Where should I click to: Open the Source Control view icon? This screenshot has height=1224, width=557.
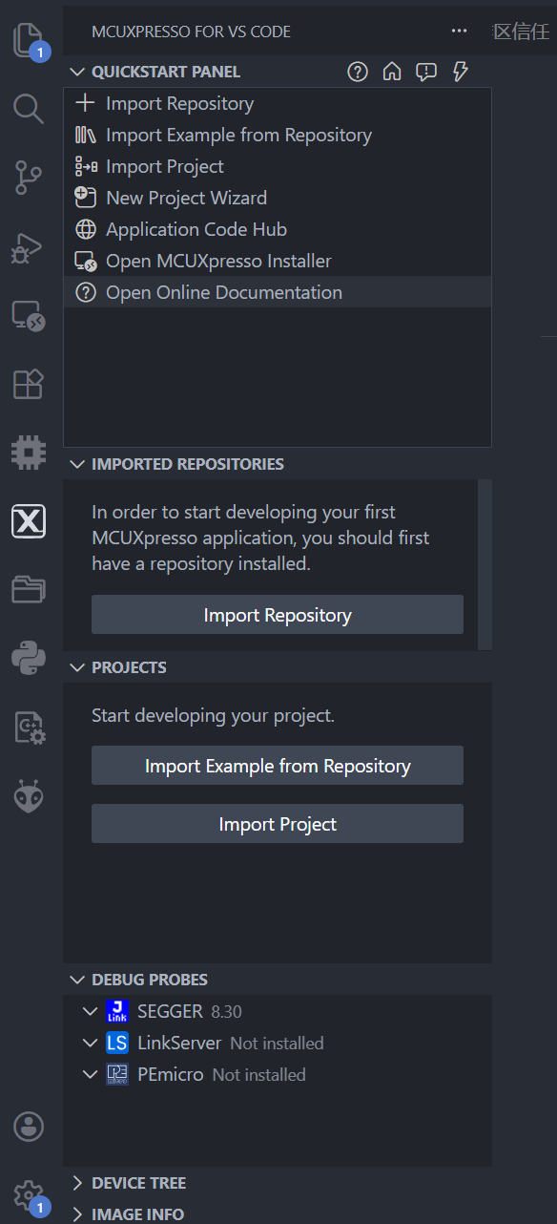coord(29,178)
